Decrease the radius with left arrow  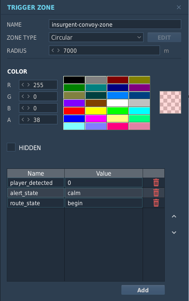pyautogui.click(x=53, y=50)
